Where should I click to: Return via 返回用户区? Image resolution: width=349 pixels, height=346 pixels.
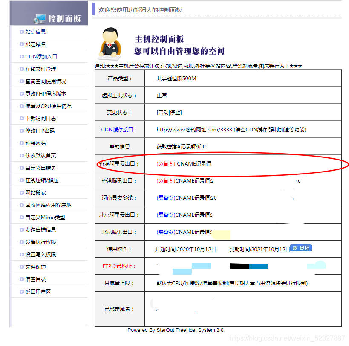pyautogui.click(x=38, y=292)
